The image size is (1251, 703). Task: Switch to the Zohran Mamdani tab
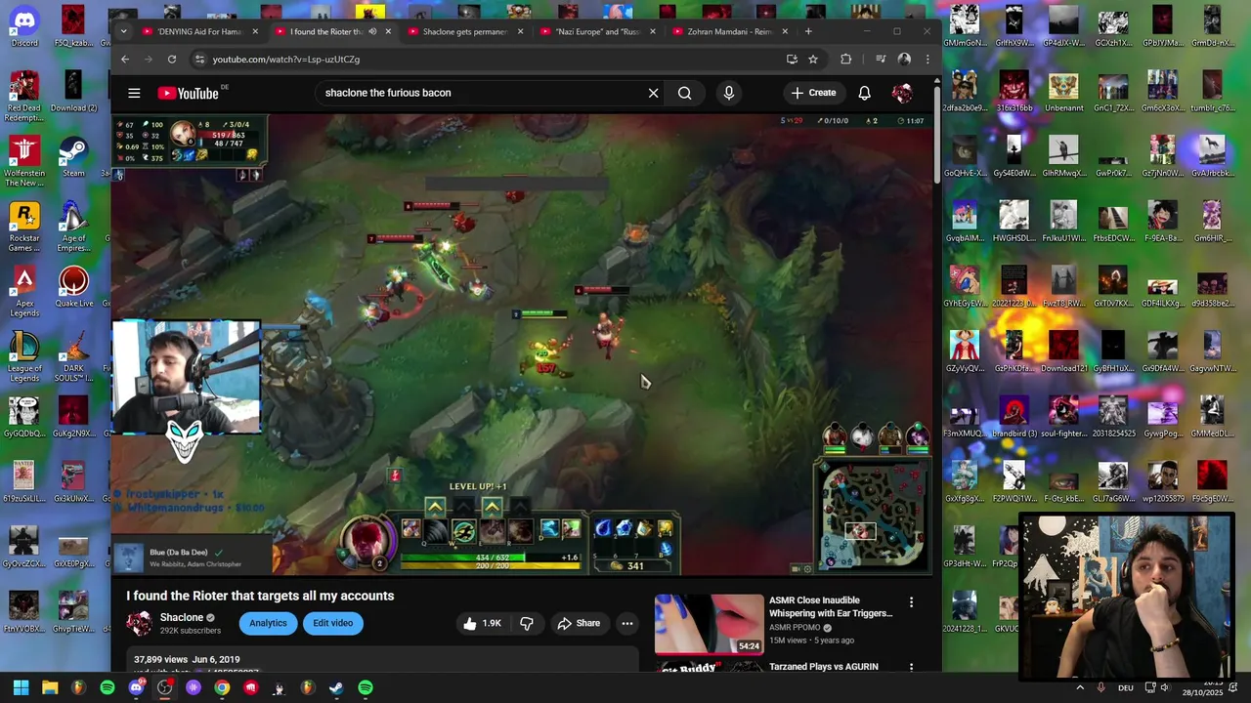(729, 31)
